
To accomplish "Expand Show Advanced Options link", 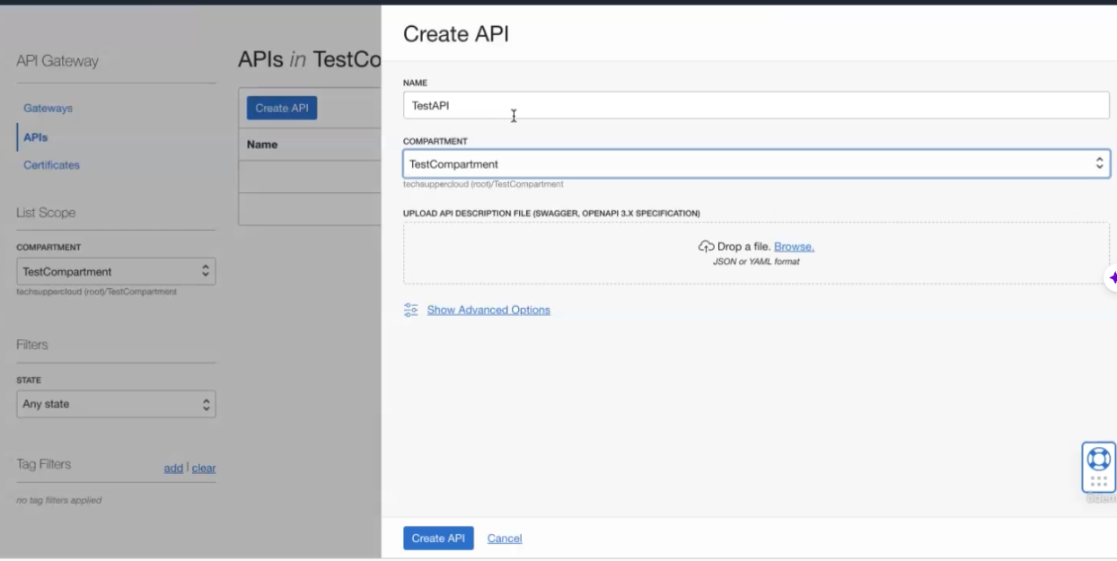I will (x=488, y=310).
